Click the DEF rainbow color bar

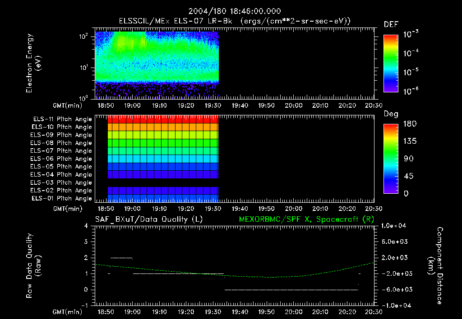[391, 63]
